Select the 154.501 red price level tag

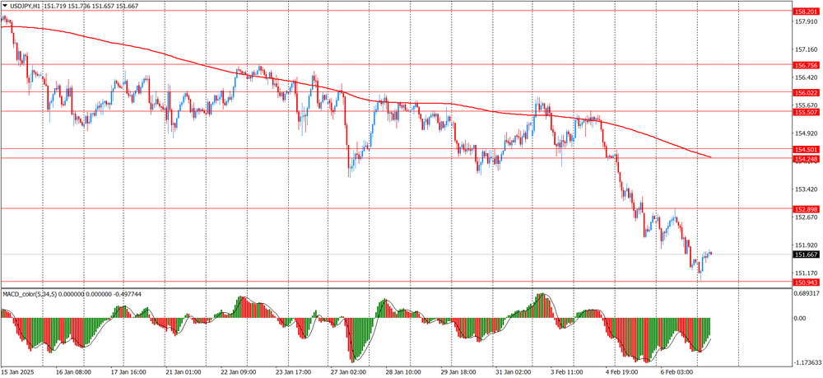pyautogui.click(x=805, y=149)
